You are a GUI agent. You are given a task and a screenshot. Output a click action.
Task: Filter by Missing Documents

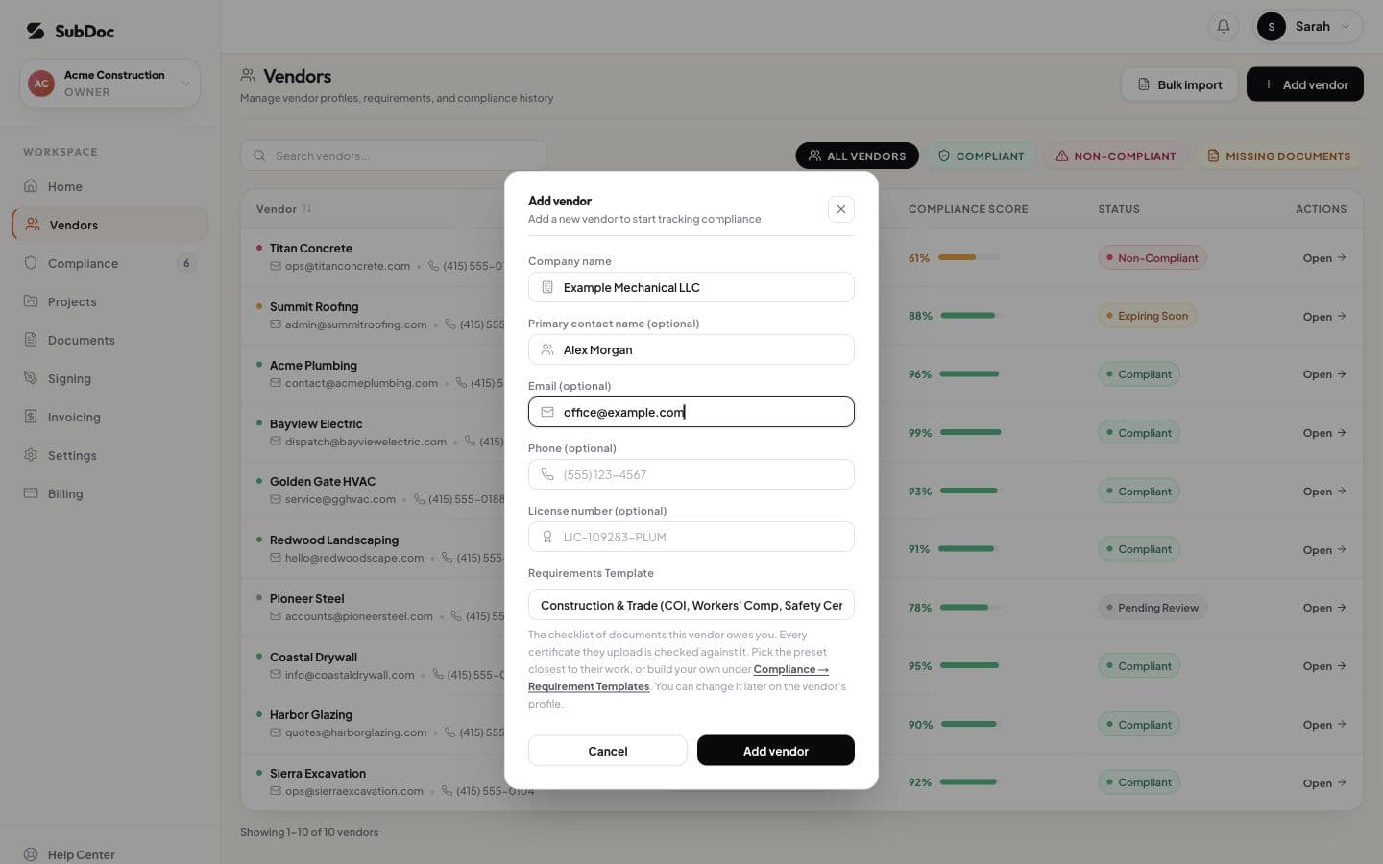[x=1278, y=156]
